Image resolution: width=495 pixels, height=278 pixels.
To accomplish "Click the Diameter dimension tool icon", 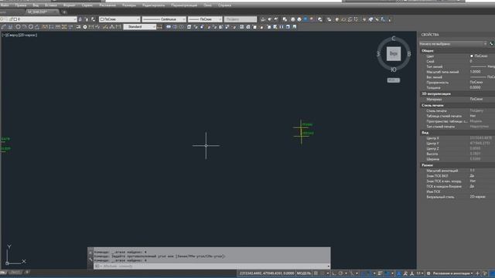I will [x=31, y=27].
